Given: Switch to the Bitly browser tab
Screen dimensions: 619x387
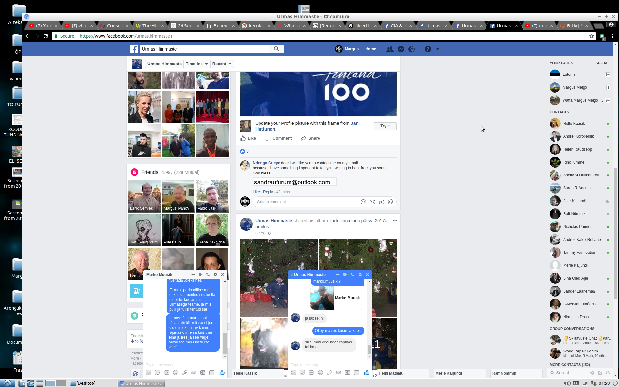Looking at the screenshot, I should (x=575, y=26).
